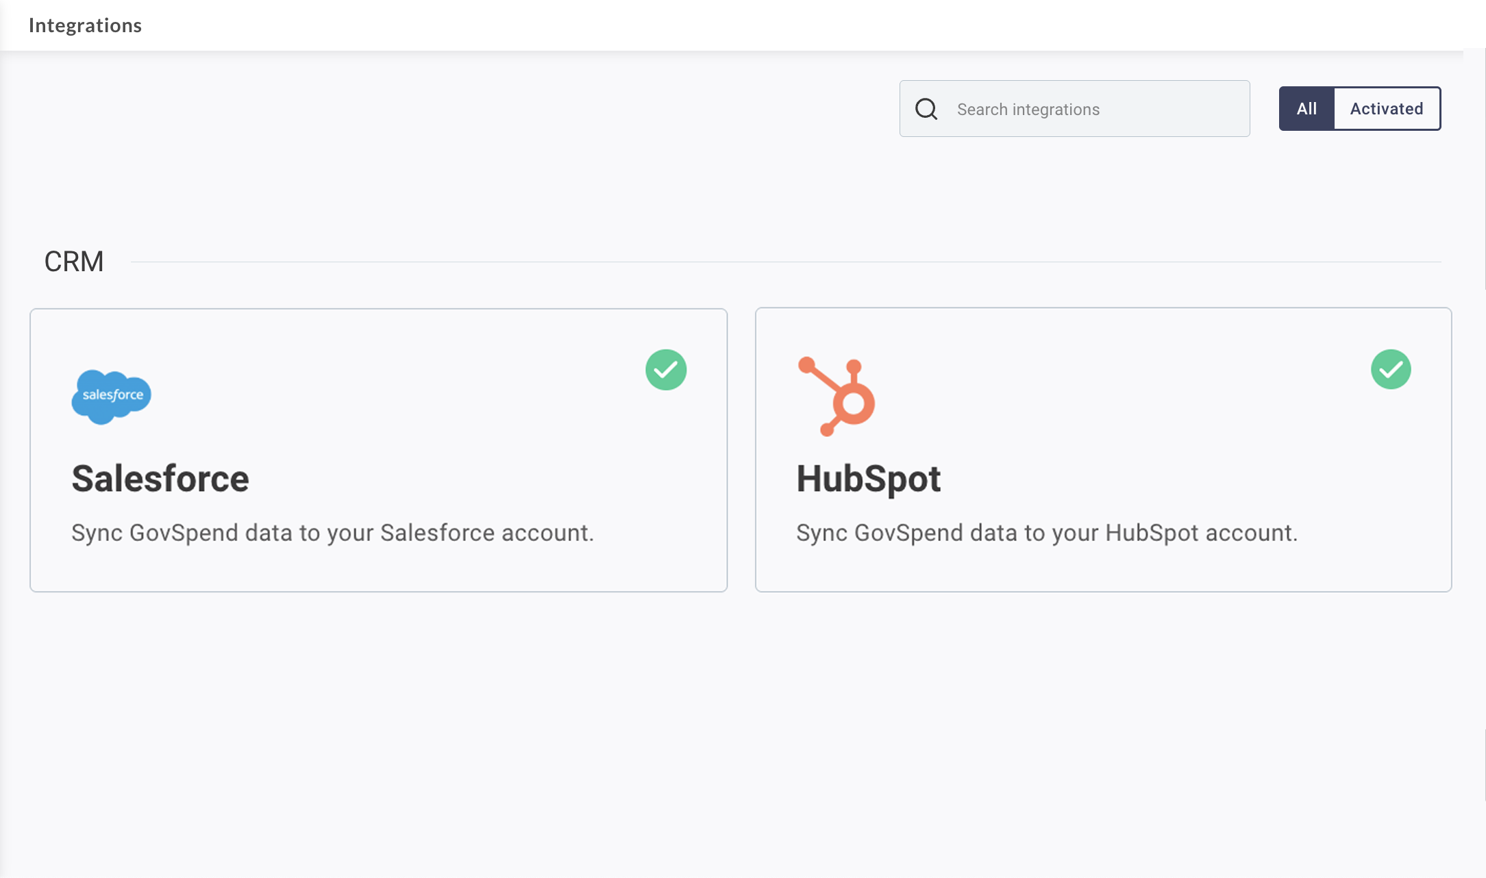Click the search box placeholder text
1486x878 pixels.
tap(1028, 110)
